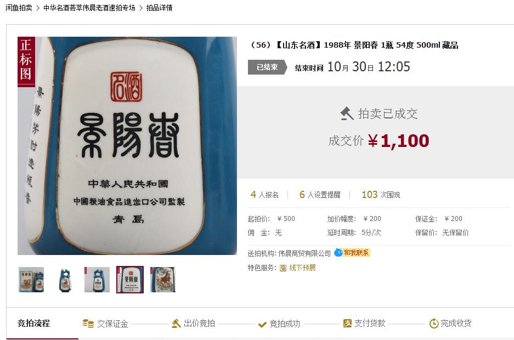Click the gavel icon for 出价竞拍
514x340 pixels.
[x=176, y=324]
